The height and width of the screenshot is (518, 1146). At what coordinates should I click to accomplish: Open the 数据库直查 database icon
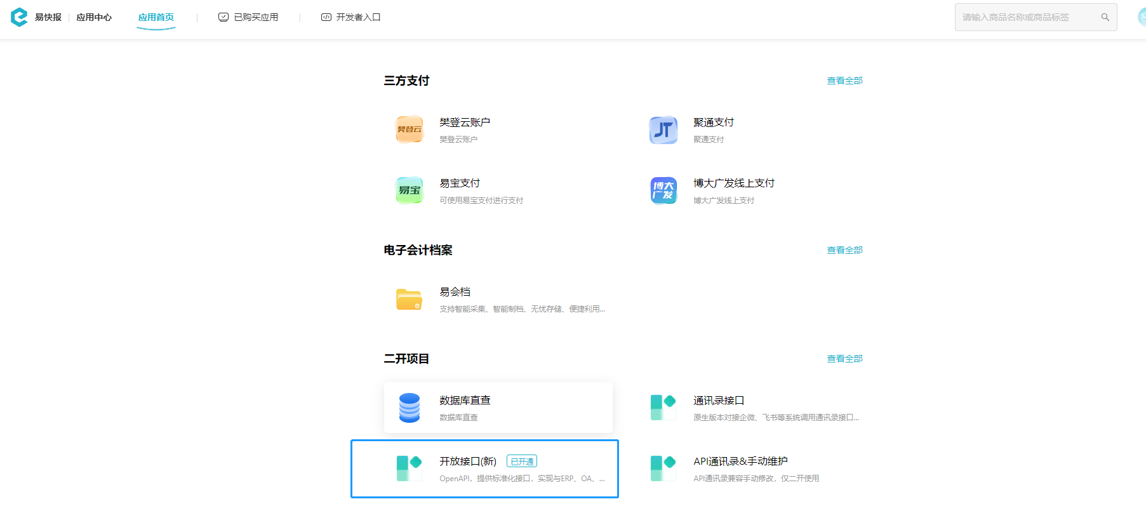click(x=410, y=408)
